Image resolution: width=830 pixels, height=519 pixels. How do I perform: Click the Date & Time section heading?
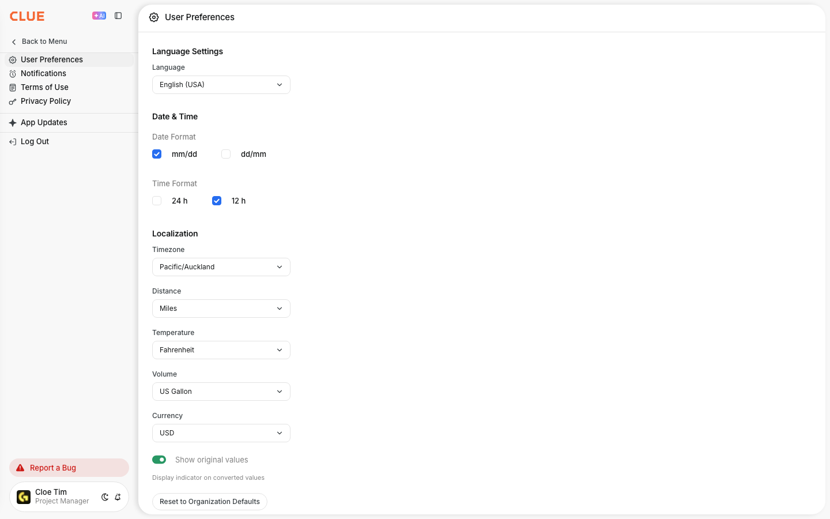tap(175, 116)
